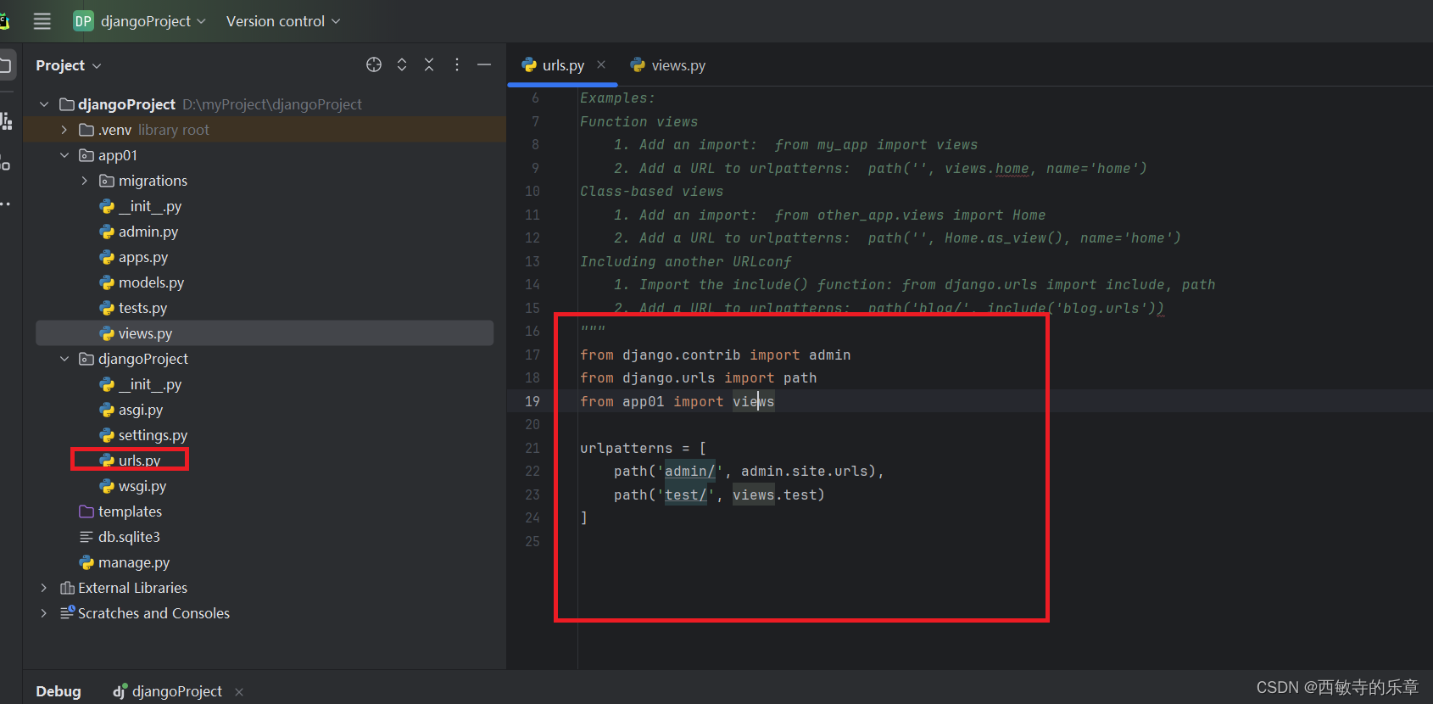
Task: Click Django icon on debug tab
Action: [x=120, y=691]
